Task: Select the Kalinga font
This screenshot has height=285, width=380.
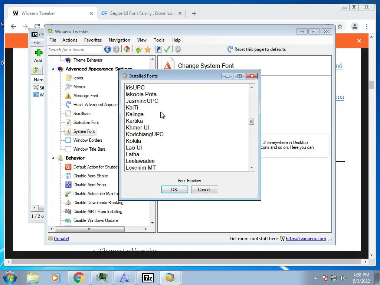Action: [187, 114]
